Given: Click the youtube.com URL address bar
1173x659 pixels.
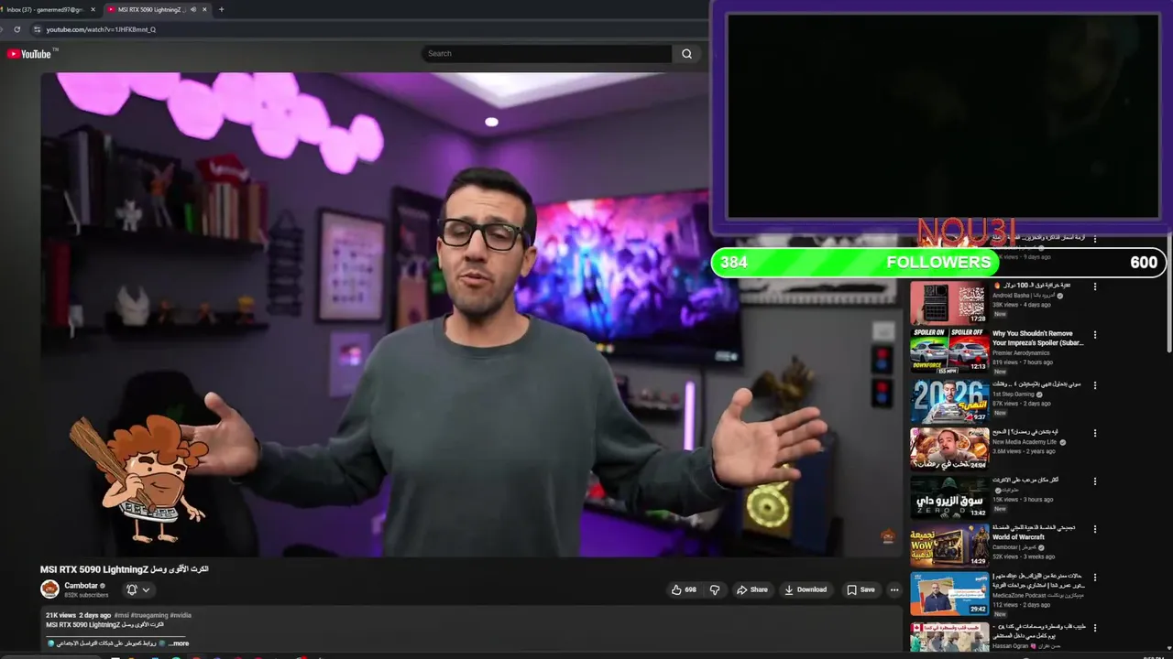Looking at the screenshot, I should [x=101, y=29].
